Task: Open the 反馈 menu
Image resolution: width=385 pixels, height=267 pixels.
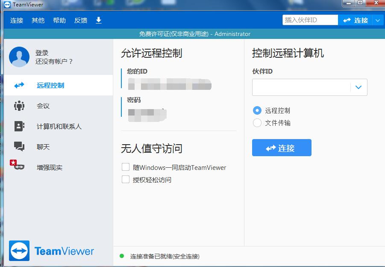Action: point(81,20)
